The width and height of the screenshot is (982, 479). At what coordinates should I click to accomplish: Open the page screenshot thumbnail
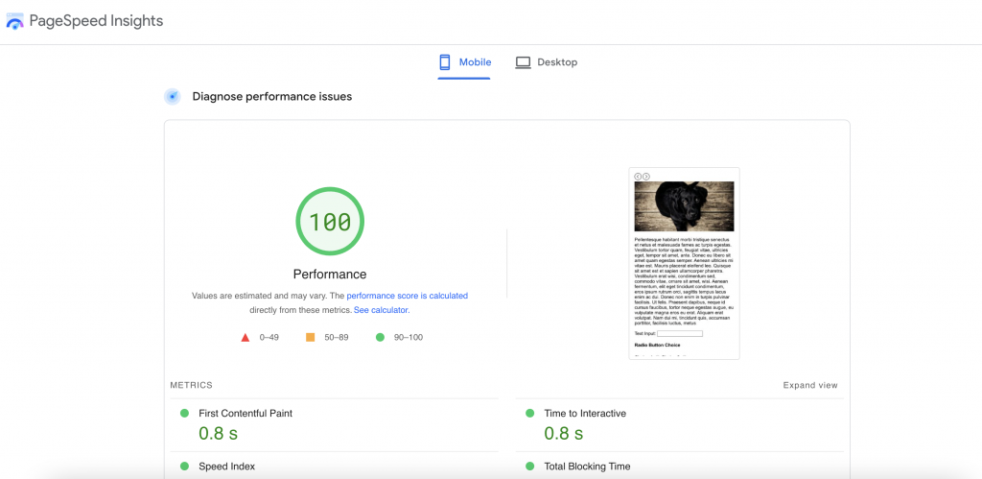pos(684,263)
